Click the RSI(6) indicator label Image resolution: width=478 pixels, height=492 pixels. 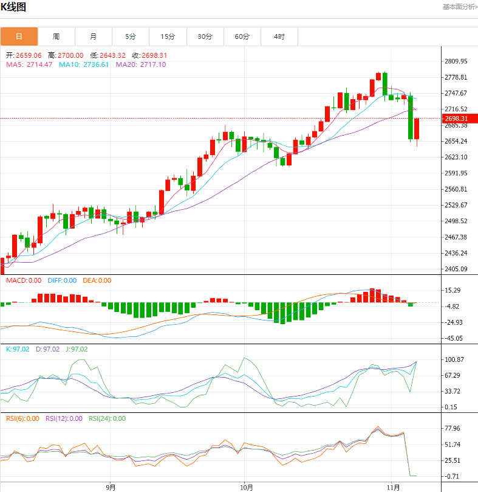coord(22,418)
